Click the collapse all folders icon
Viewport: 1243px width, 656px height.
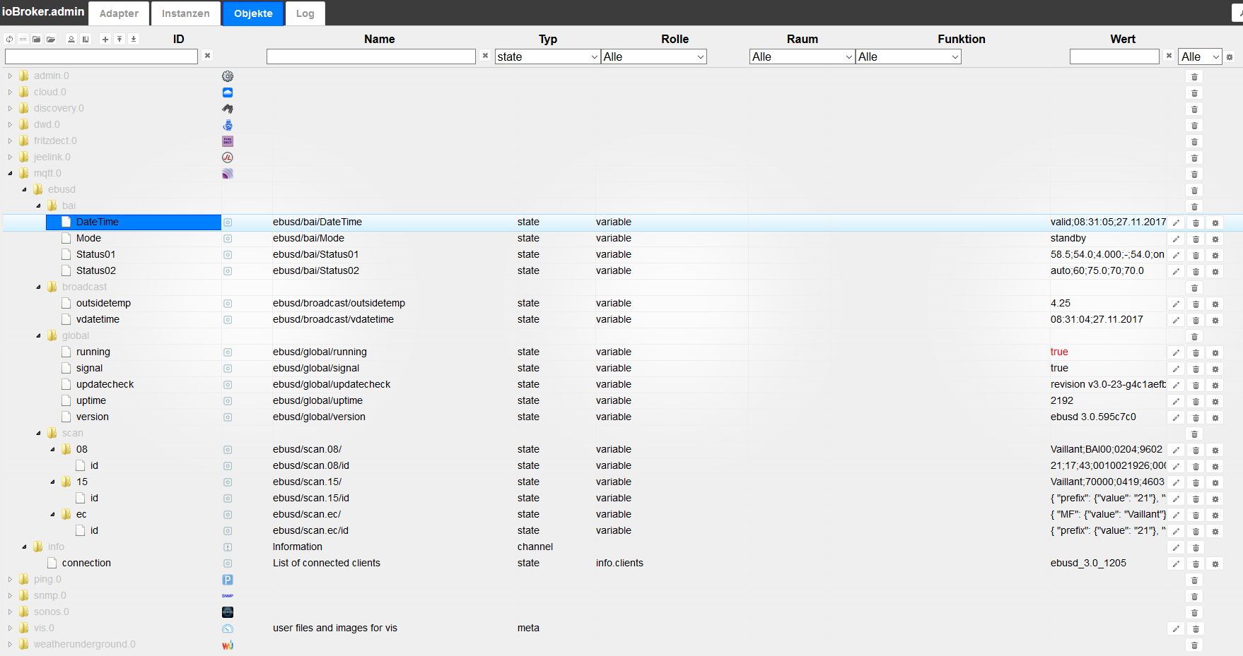click(36, 40)
